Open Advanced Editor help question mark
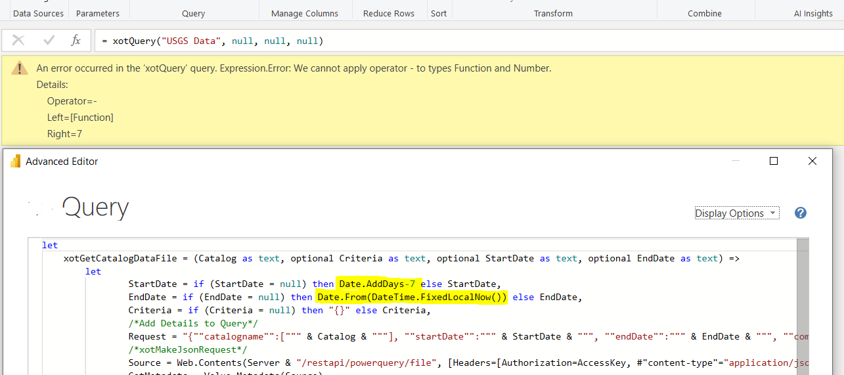Viewport: 844px width, 375px height. click(x=800, y=213)
